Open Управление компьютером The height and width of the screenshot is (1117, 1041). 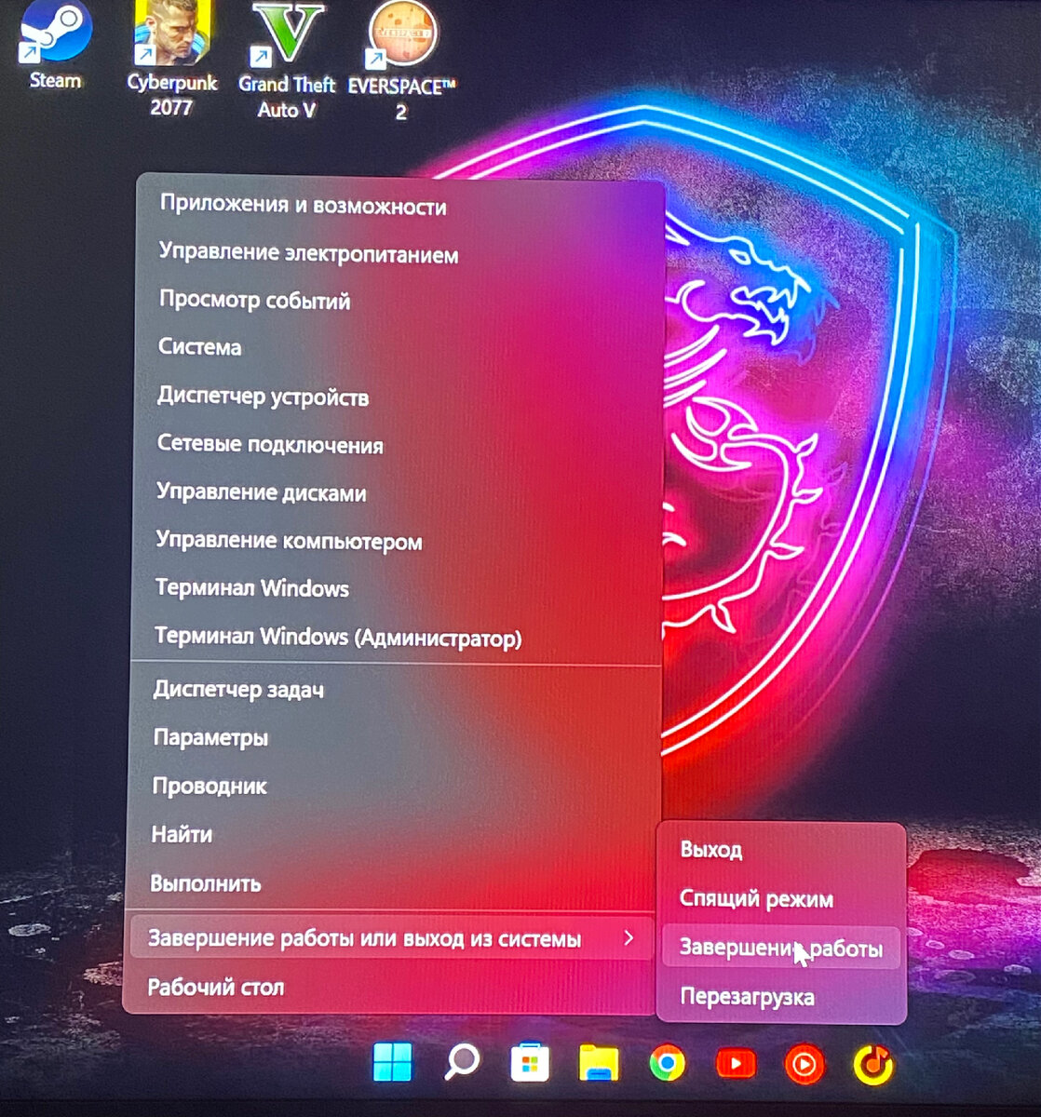point(398,541)
